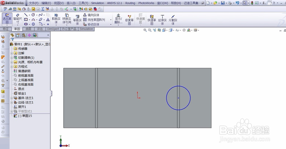Viewport: 286px width, 149px height.
Task: Click 显示/删除 relations tool
Action: click(x=118, y=19)
